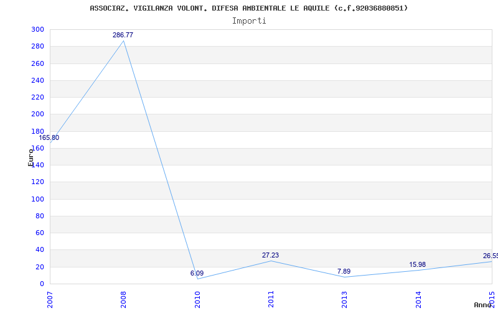Click the 200 y-axis tick label
The width and height of the screenshot is (498, 311).
[38, 114]
